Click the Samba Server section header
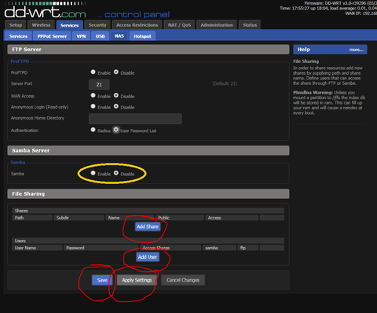 coord(148,150)
